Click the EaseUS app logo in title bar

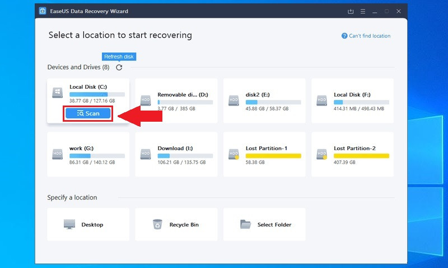(x=43, y=11)
